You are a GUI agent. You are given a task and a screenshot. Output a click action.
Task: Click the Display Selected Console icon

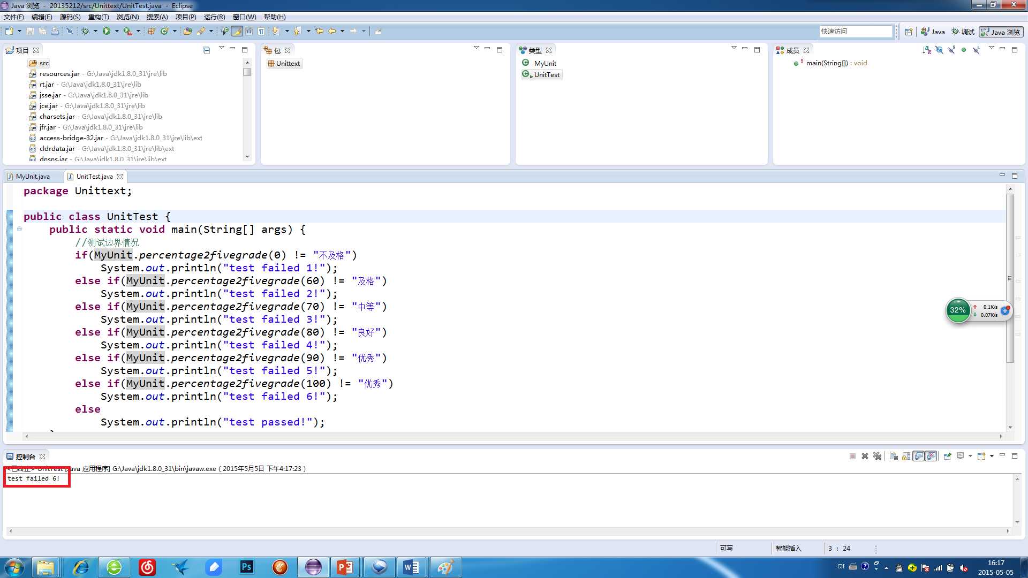(960, 456)
